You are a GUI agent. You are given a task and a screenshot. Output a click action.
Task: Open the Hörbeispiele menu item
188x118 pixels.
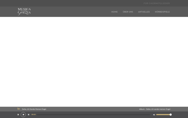162,12
